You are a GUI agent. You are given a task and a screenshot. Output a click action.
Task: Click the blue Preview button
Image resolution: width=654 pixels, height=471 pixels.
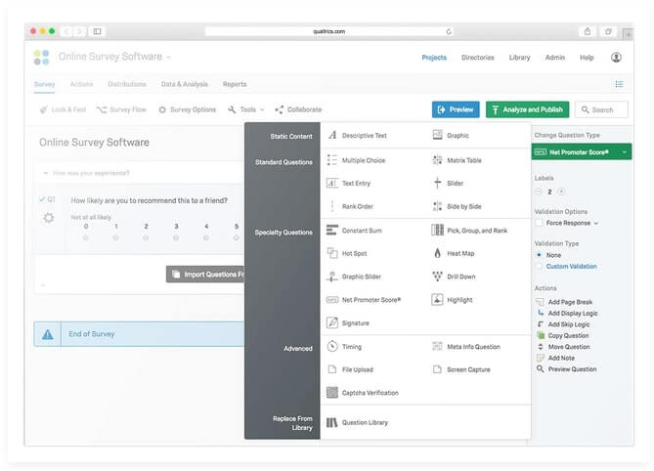456,109
